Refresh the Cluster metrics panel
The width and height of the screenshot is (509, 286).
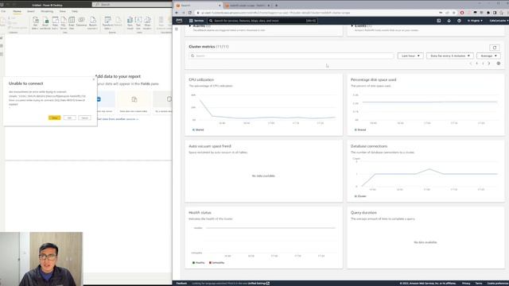click(x=495, y=48)
